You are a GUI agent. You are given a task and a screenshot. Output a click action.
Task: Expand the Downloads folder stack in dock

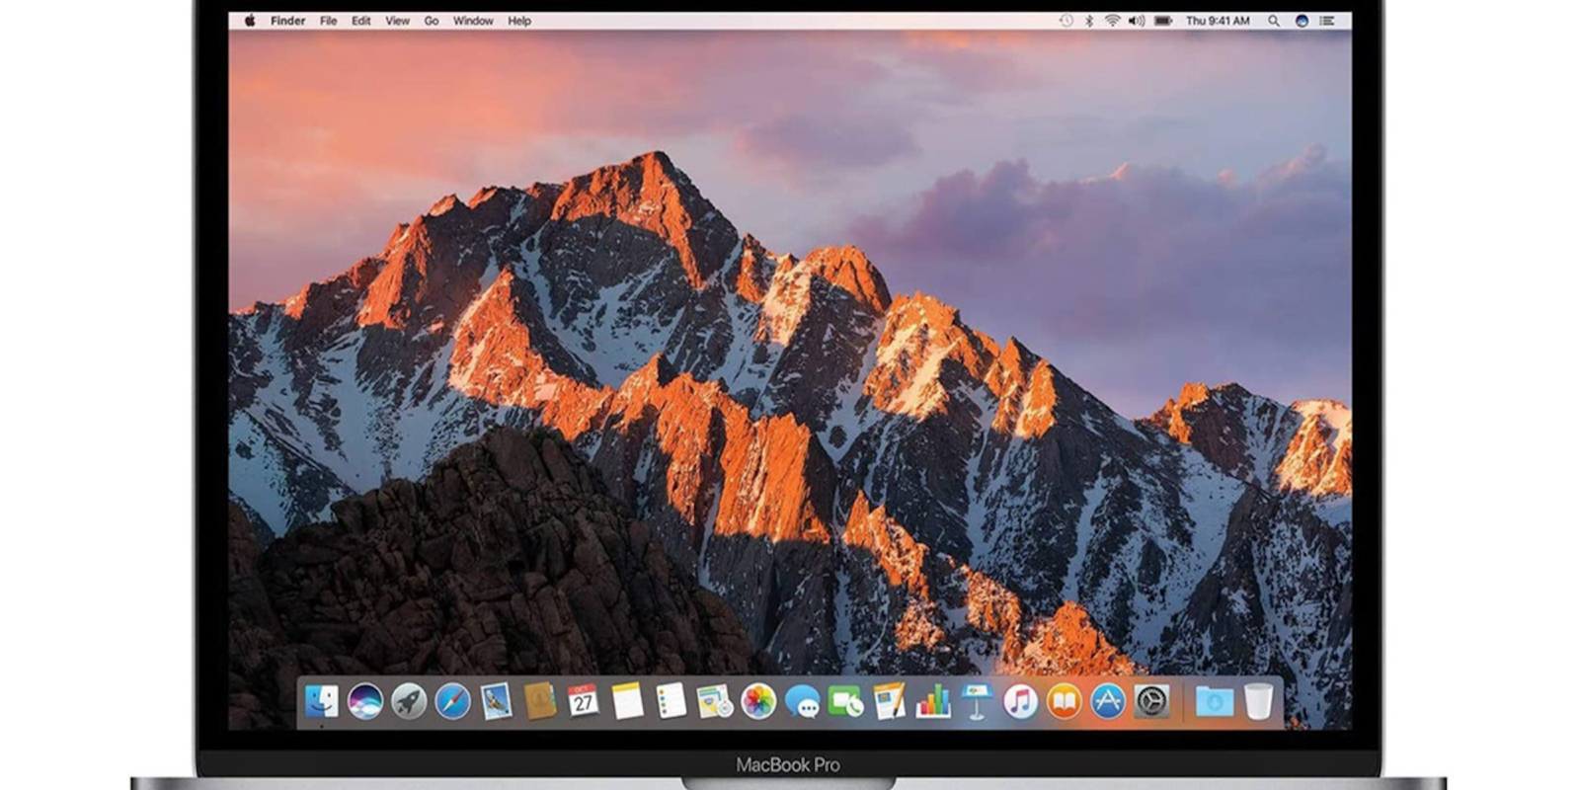coord(1215,702)
